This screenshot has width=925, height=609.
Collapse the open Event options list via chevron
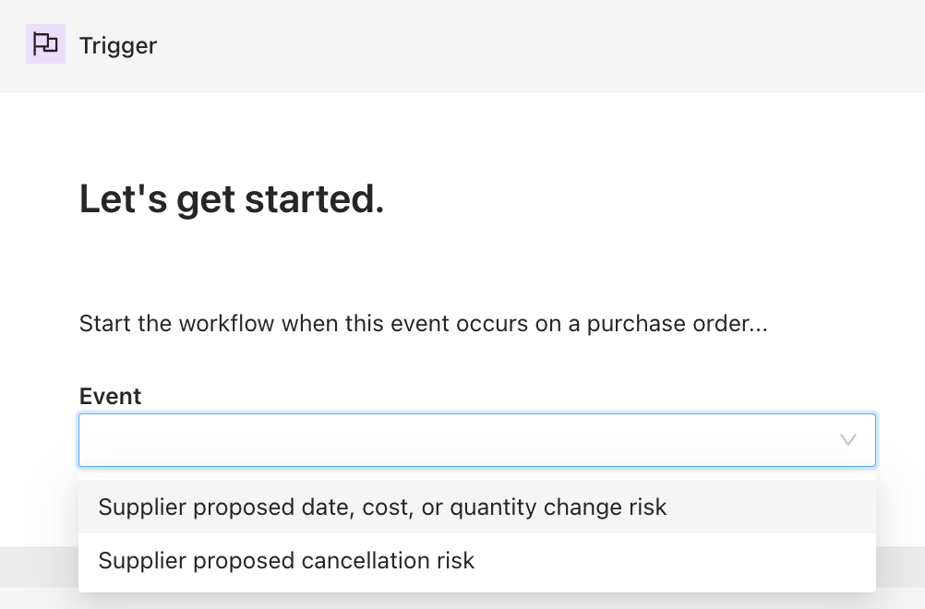(x=847, y=440)
